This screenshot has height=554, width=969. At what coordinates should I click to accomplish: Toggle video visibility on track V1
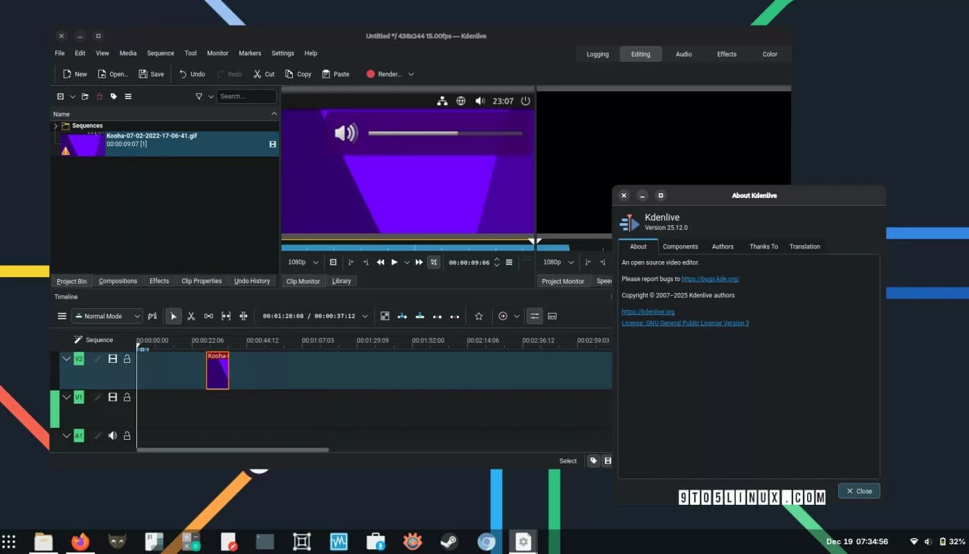(112, 397)
